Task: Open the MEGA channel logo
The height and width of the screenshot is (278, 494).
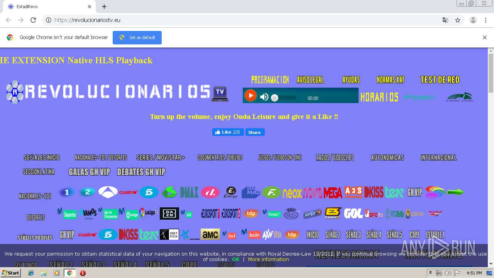Action: click(x=333, y=193)
